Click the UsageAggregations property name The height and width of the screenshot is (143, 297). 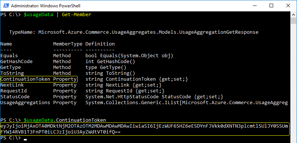point(25,103)
